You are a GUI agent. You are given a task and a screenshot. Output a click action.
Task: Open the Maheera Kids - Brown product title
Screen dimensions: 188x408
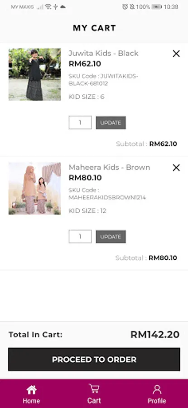(110, 167)
